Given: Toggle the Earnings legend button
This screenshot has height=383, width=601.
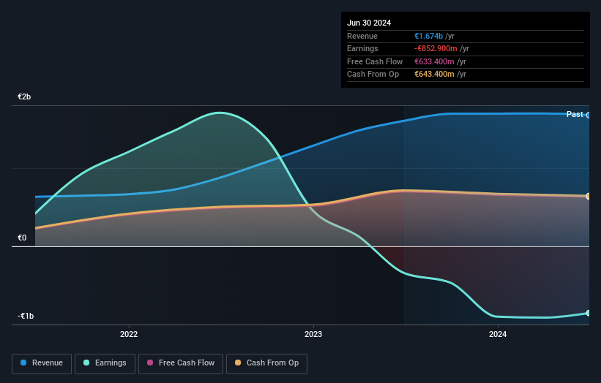Looking at the screenshot, I should 105,363.
